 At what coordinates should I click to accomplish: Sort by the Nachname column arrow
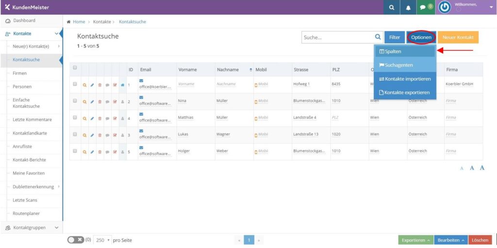[x=251, y=70]
